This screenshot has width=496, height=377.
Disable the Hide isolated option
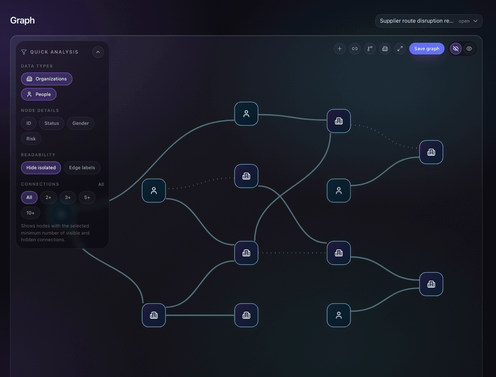(41, 168)
